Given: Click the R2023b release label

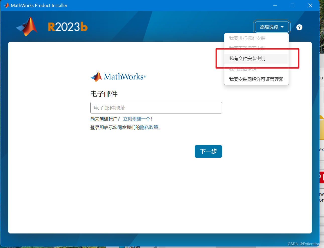Looking at the screenshot, I should tap(68, 27).
